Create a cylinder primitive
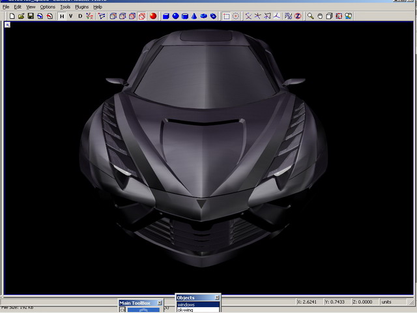This screenshot has height=313, width=417. (x=185, y=16)
